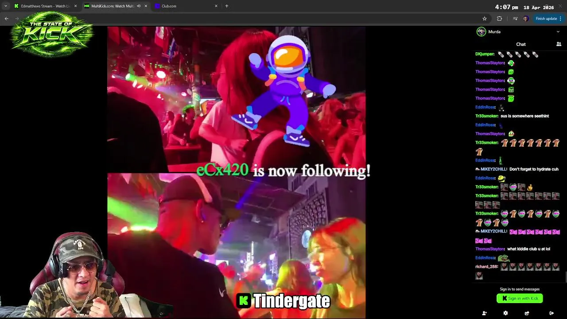
Task: Click the Chat header label
Action: click(521, 44)
